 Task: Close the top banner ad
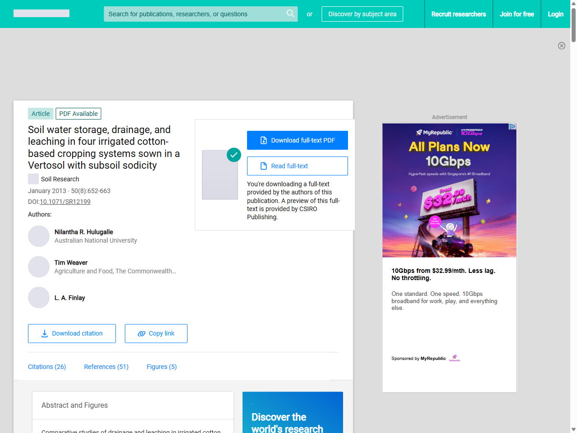561,46
